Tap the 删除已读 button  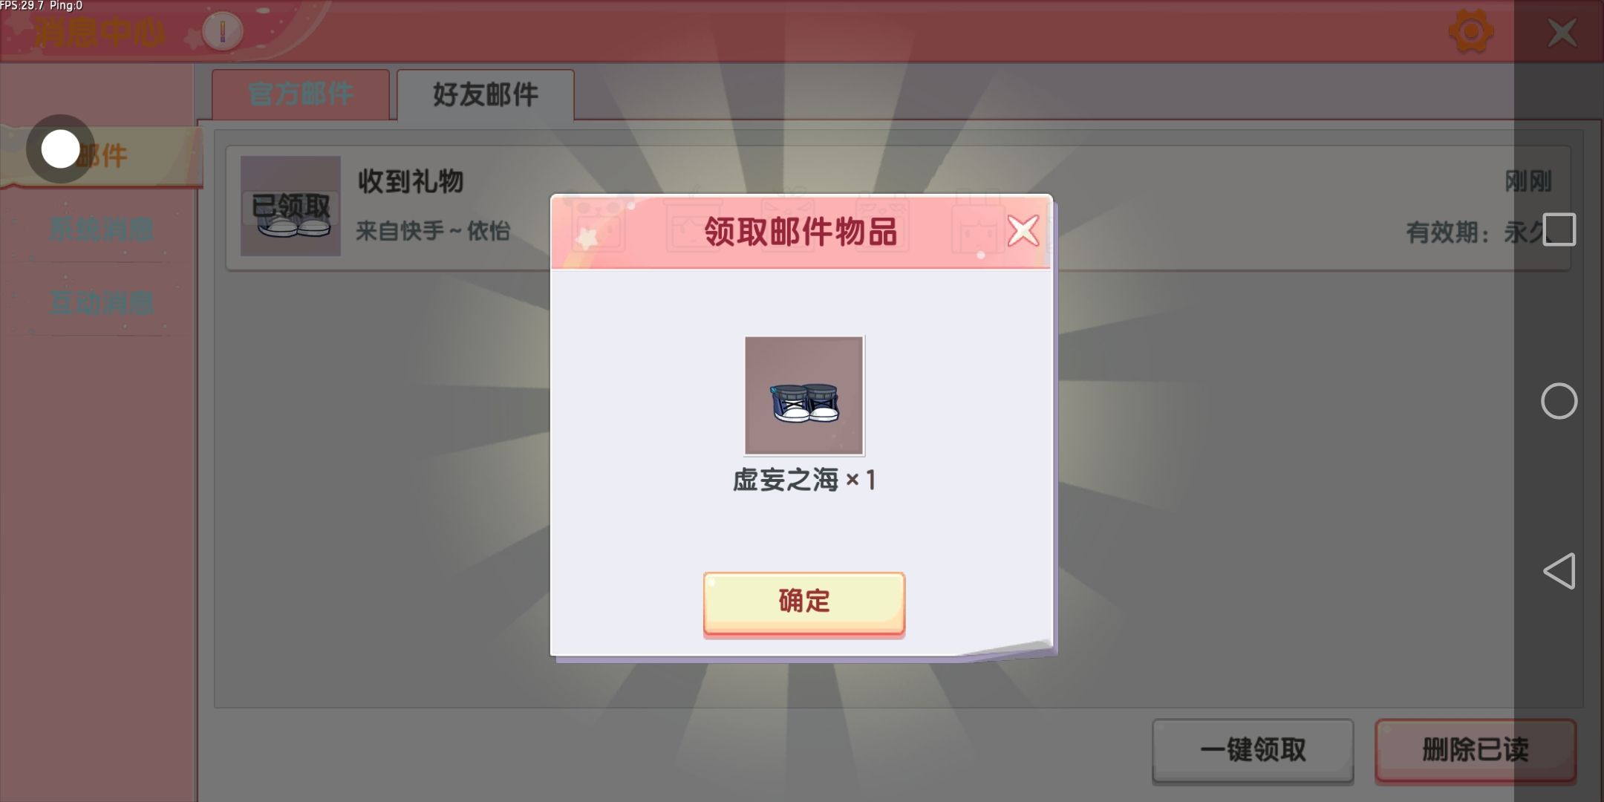[x=1476, y=750]
